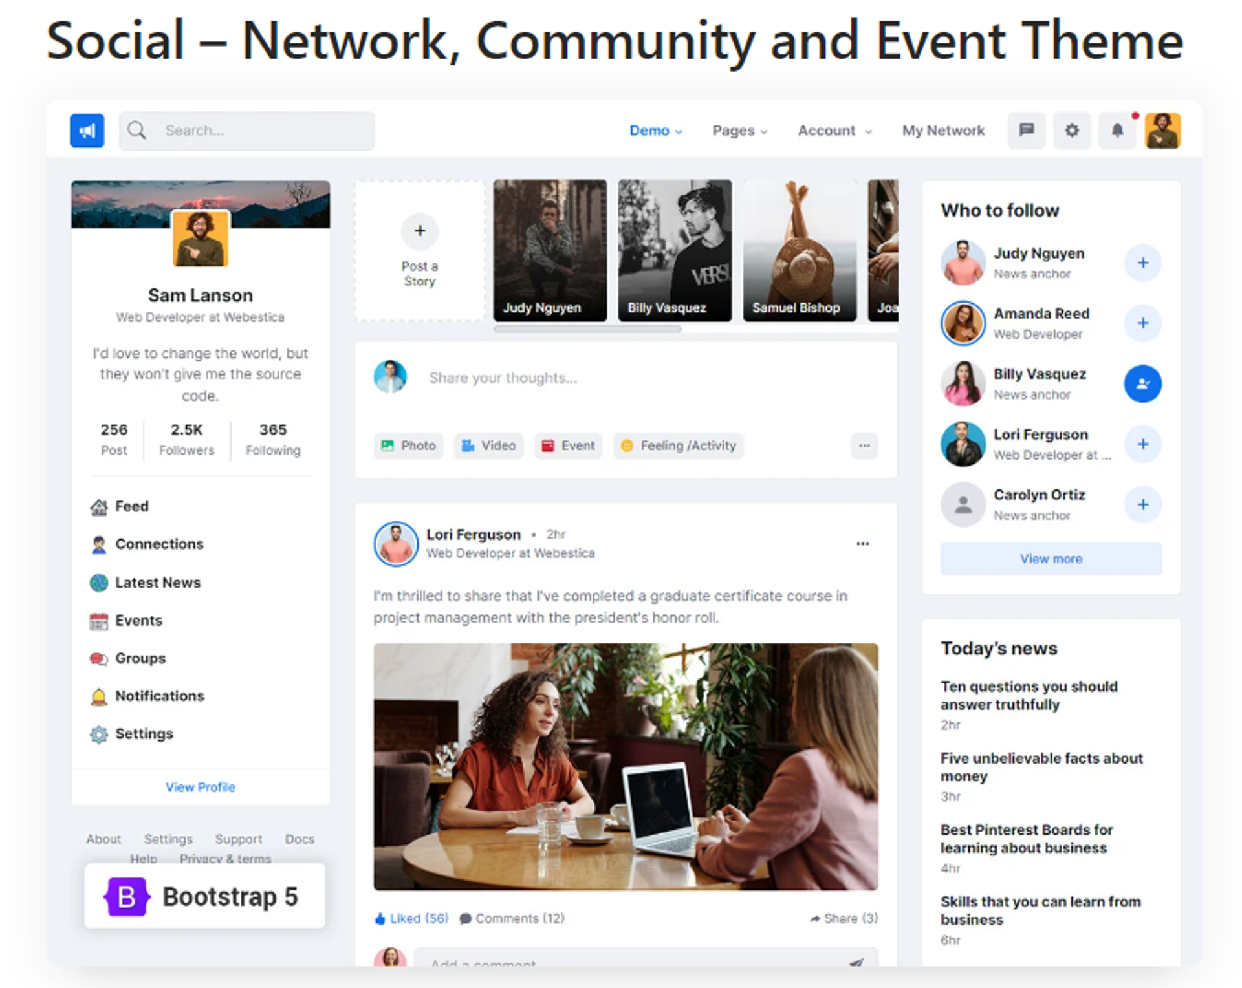The image size is (1242, 988).
Task: Open the Support footer link
Action: [239, 839]
